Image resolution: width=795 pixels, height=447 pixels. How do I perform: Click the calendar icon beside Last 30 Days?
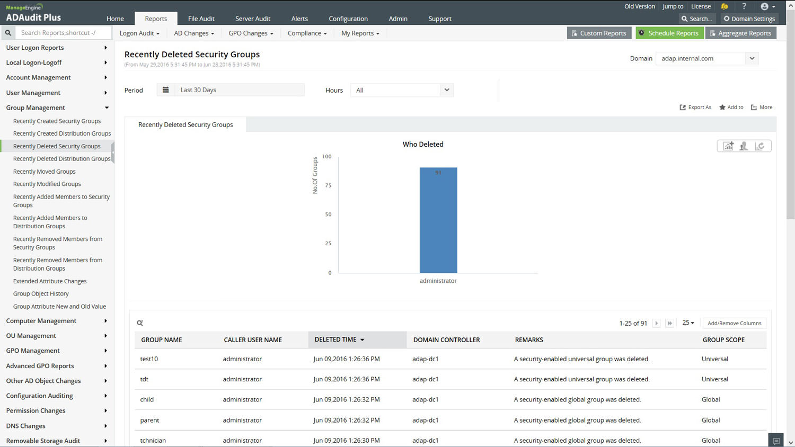point(165,90)
